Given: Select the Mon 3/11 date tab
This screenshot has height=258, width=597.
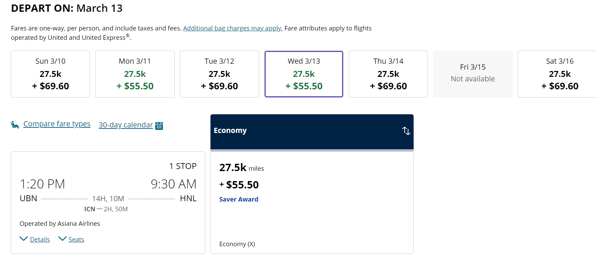Looking at the screenshot, I should 135,74.
